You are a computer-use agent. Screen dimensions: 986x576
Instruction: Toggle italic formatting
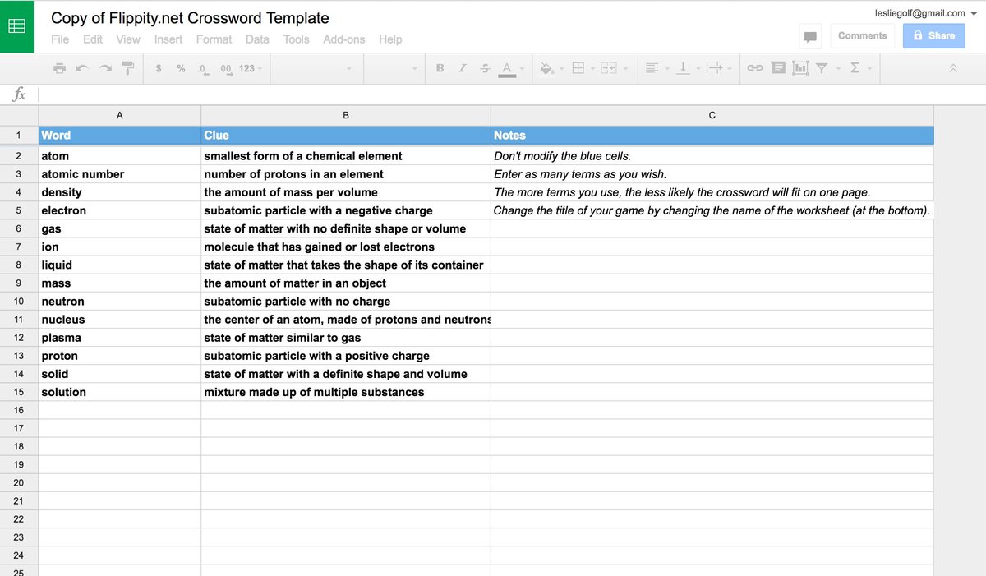463,68
